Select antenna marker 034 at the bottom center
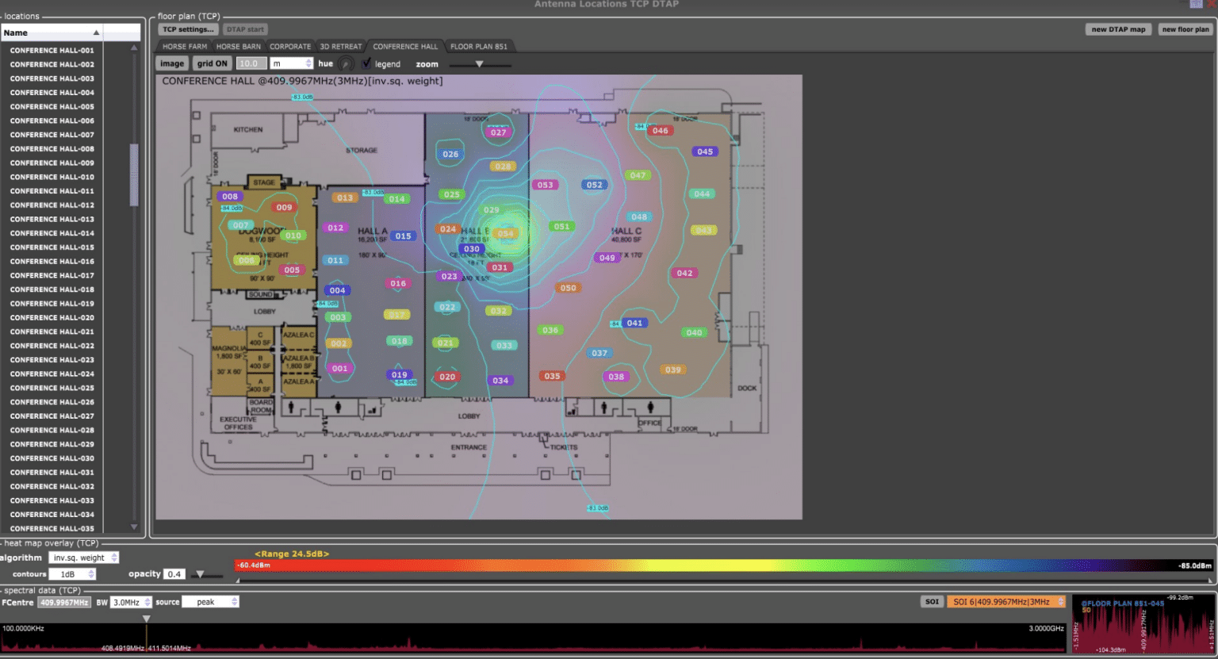Image resolution: width=1218 pixels, height=659 pixels. [x=500, y=380]
